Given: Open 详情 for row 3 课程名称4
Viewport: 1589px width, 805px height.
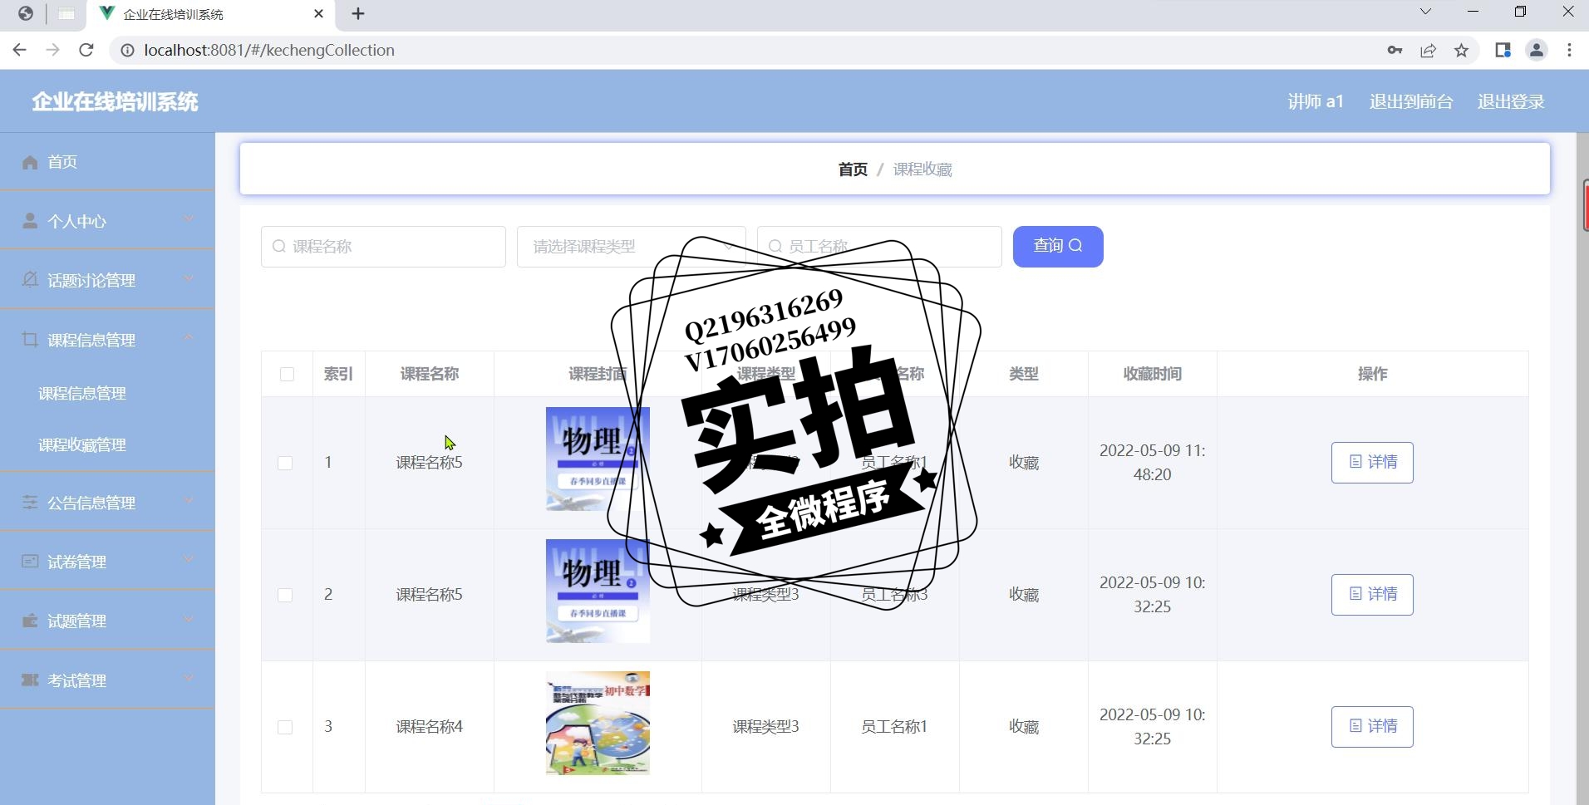Looking at the screenshot, I should [1372, 726].
